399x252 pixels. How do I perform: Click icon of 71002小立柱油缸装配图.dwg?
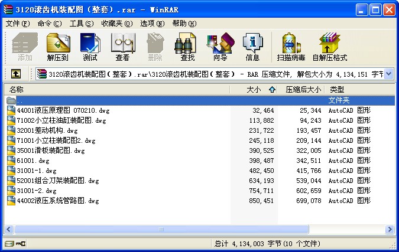(11, 120)
